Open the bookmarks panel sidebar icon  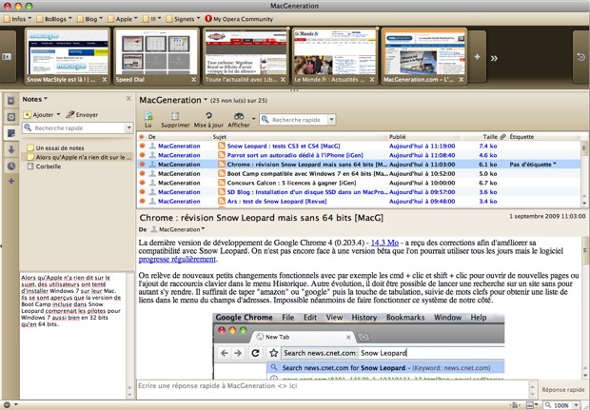coord(10,101)
